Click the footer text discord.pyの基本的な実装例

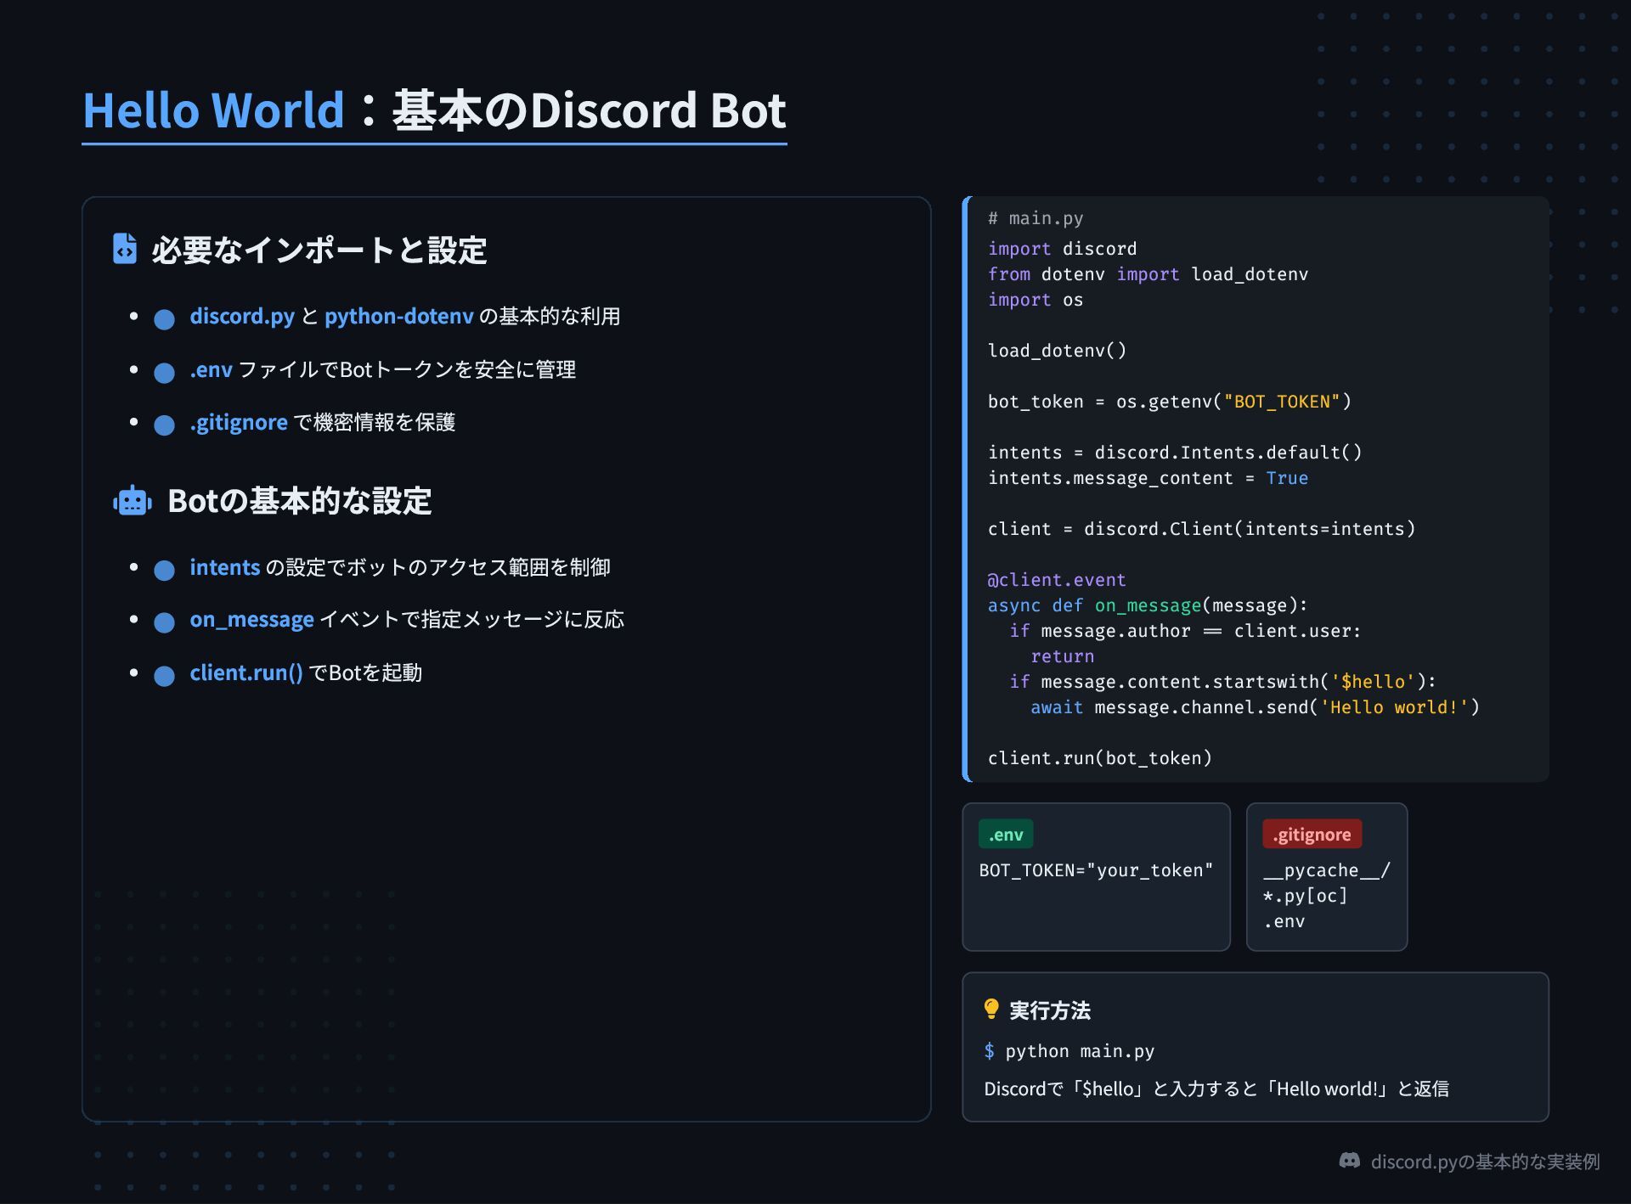click(1485, 1162)
